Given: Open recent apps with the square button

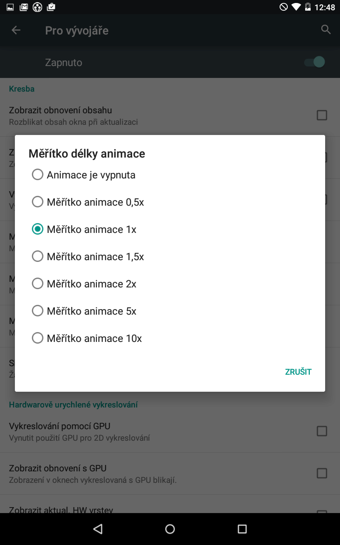Looking at the screenshot, I should (242, 529).
